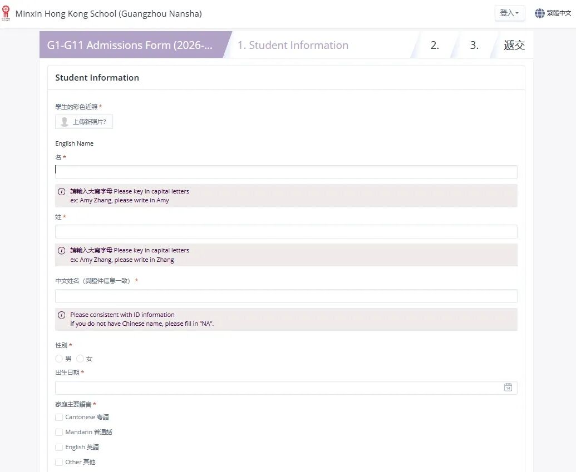Check the Cantonese 粵語 checkbox
576x472 pixels.
(59, 417)
